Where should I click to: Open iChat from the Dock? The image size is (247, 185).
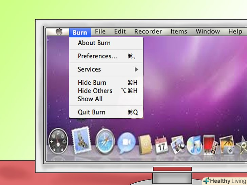coord(127,143)
